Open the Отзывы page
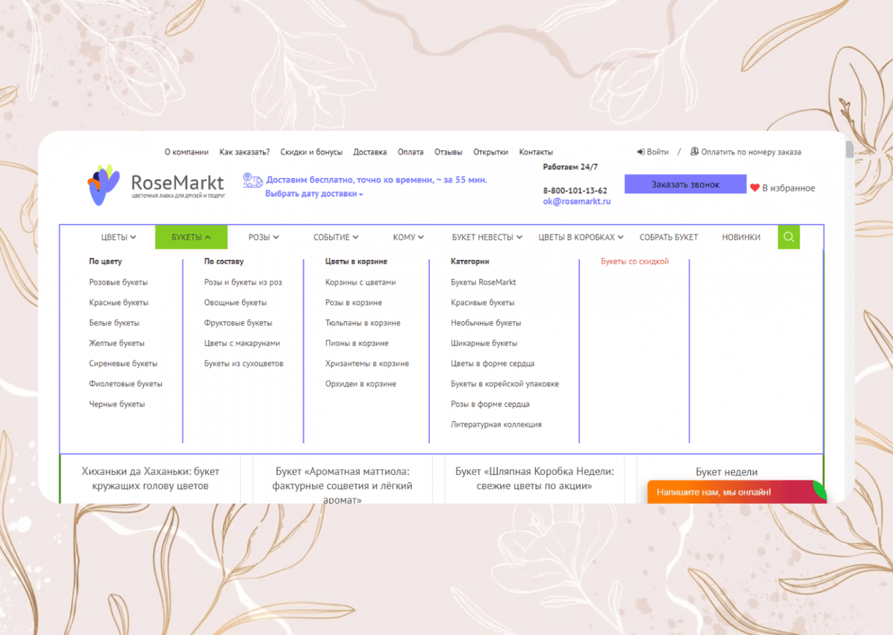Screen dimensions: 893x635 (x=448, y=152)
